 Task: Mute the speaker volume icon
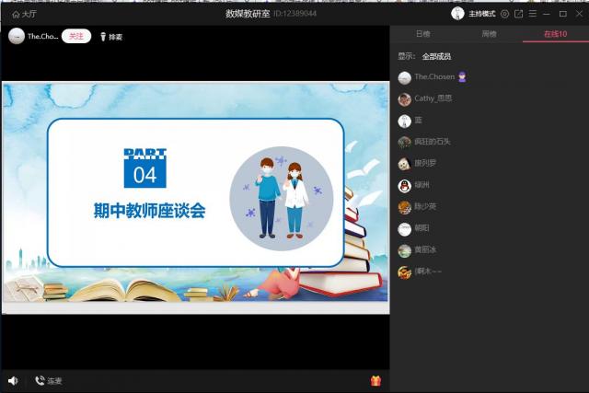[13, 380]
